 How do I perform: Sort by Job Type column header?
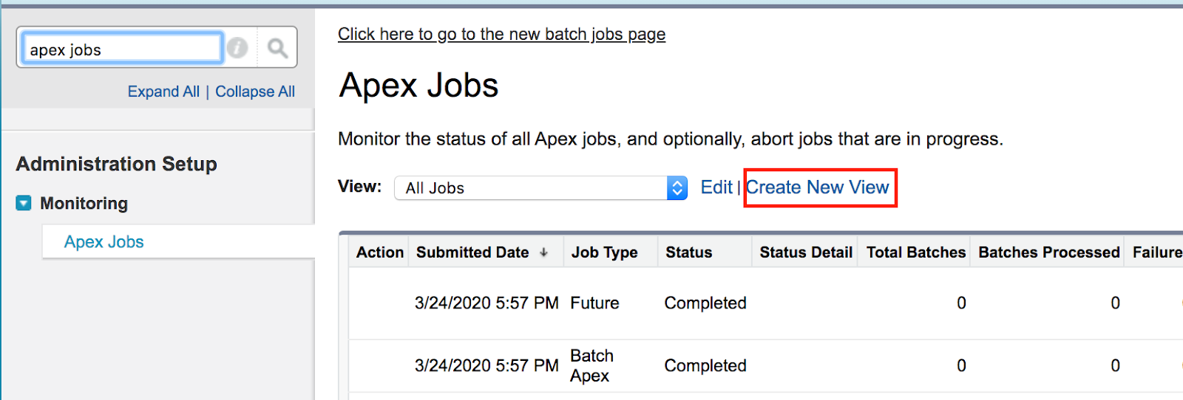(x=604, y=252)
